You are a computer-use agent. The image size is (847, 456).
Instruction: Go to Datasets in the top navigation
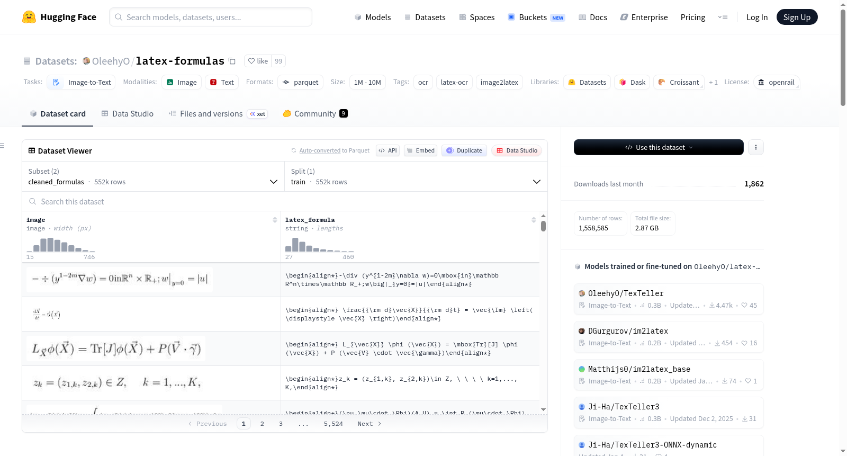[x=425, y=17]
